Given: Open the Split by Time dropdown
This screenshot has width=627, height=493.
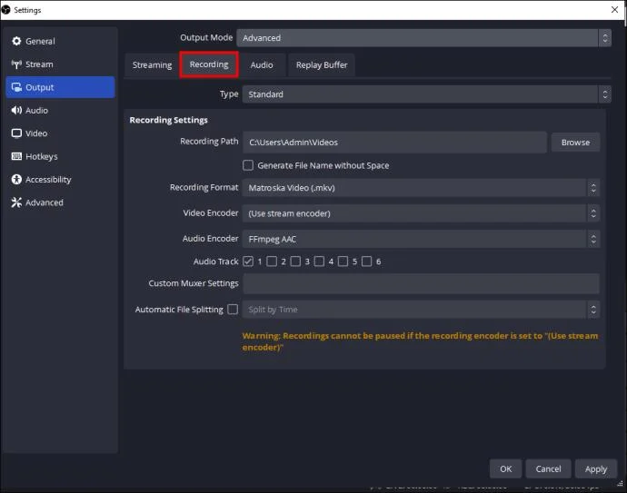Looking at the screenshot, I should click(421, 310).
